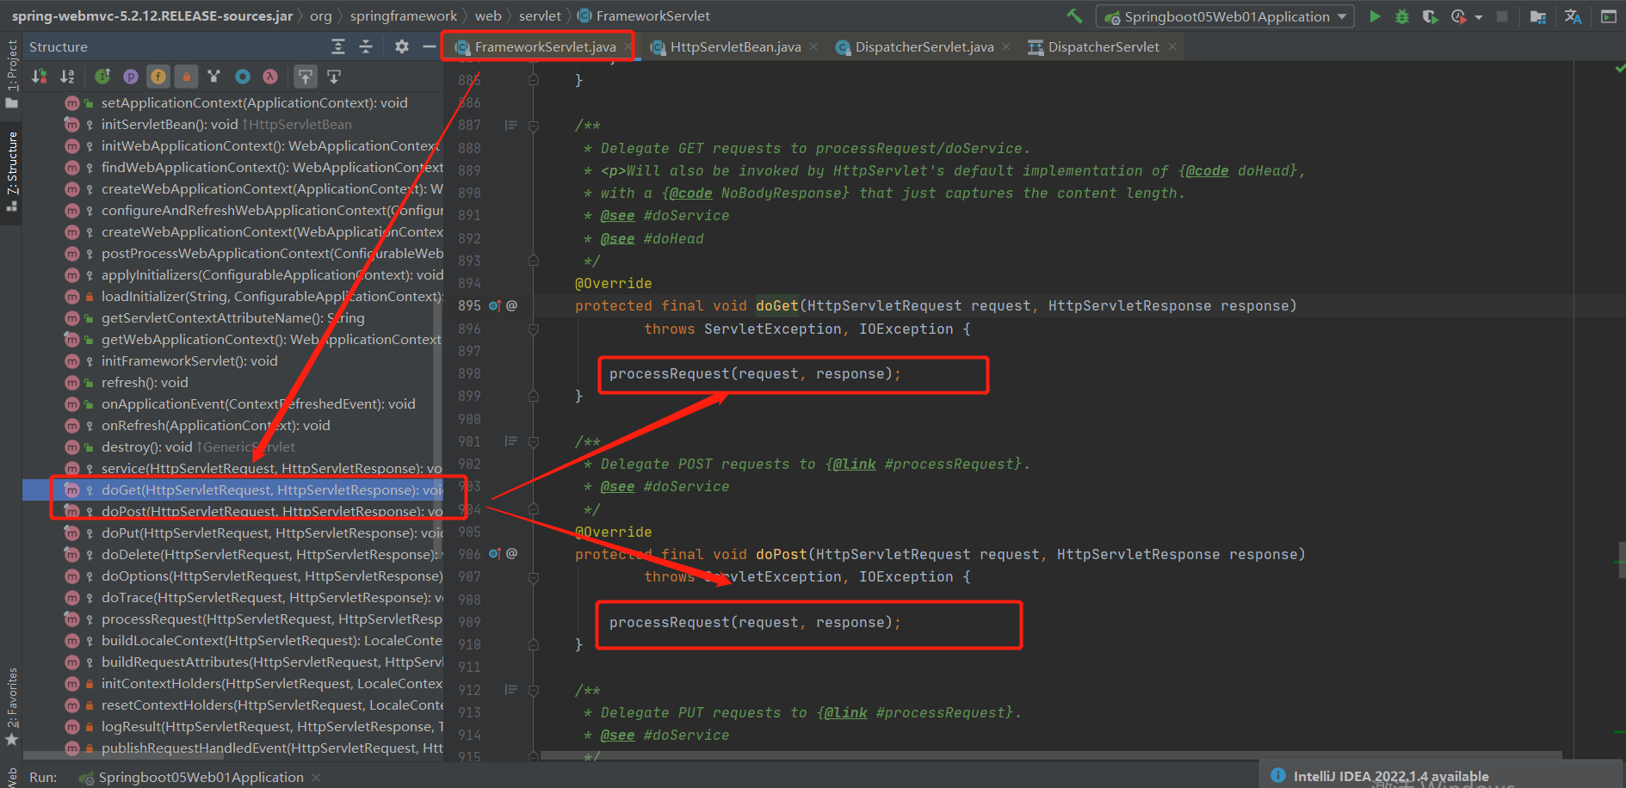Click the grey Stop square icon
This screenshot has height=788, width=1626.
pyautogui.click(x=1502, y=16)
